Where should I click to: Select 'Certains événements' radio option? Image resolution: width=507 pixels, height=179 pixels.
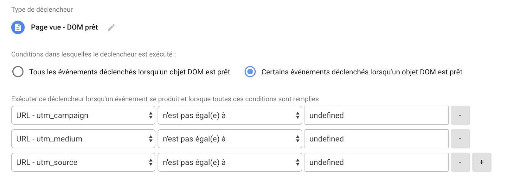point(250,72)
